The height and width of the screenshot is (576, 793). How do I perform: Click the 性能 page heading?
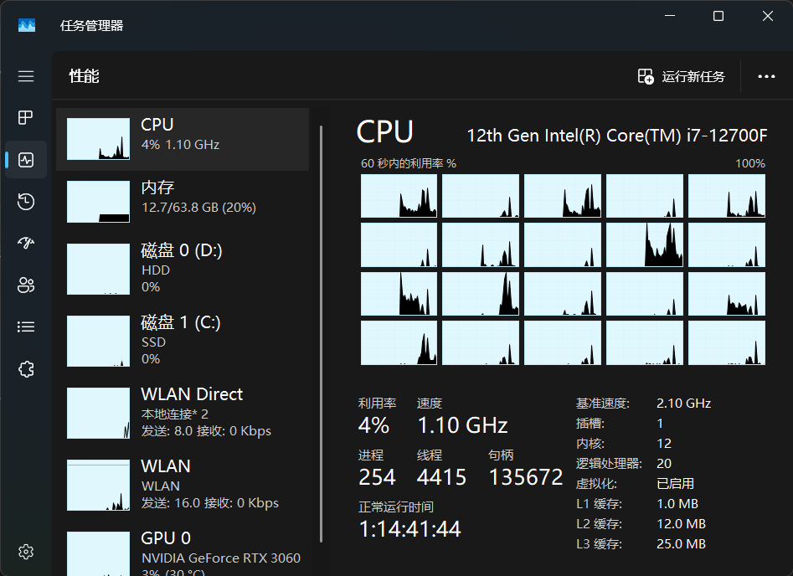tap(84, 76)
